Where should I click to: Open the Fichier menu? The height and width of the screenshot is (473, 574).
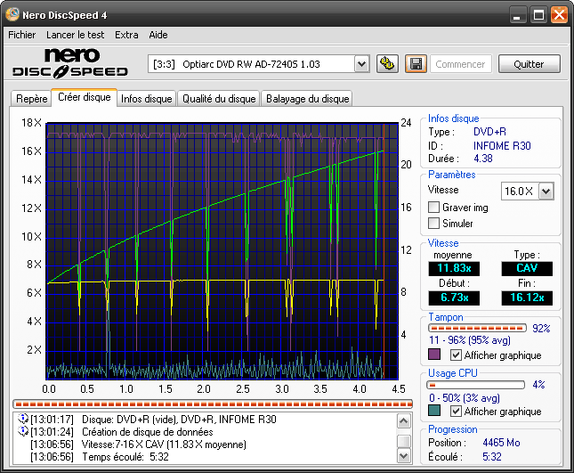click(x=22, y=35)
